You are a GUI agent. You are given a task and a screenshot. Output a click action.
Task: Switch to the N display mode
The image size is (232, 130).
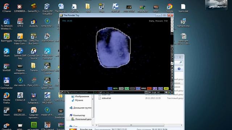[172, 27]
